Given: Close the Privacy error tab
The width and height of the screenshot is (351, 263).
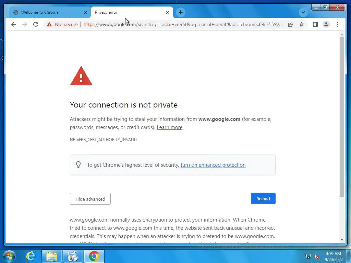Looking at the screenshot, I should [167, 12].
